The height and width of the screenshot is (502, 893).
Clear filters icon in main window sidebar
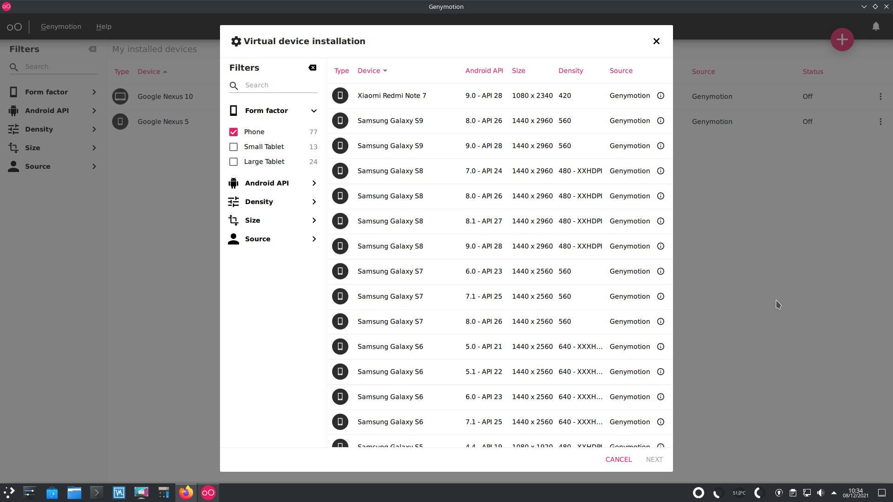pyautogui.click(x=93, y=49)
